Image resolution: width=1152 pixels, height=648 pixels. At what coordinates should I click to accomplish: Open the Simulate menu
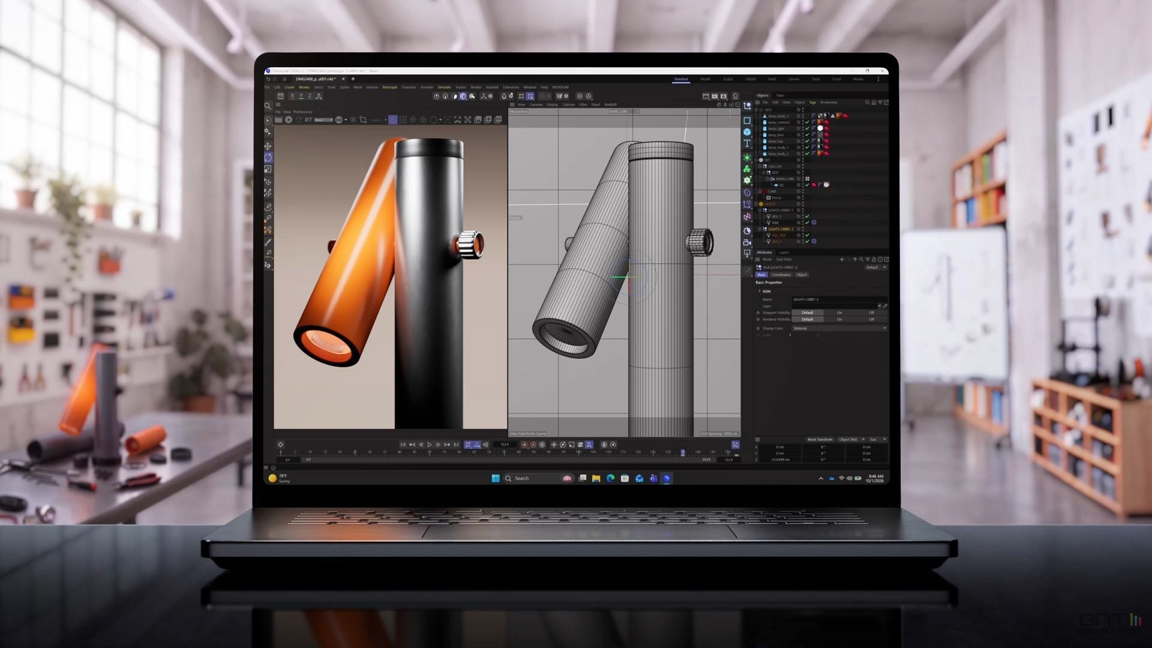pyautogui.click(x=444, y=87)
